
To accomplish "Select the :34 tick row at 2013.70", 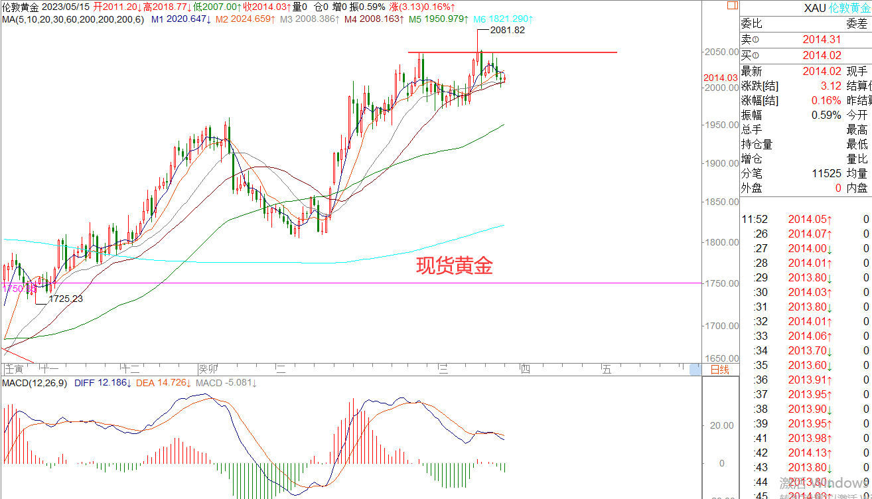I will (x=806, y=350).
